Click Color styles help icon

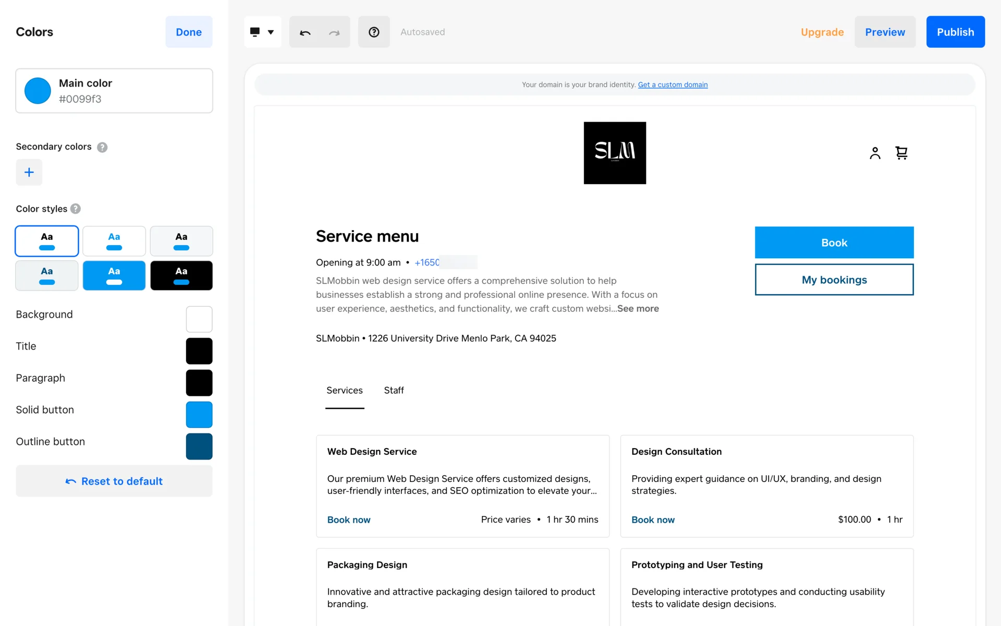pyautogui.click(x=76, y=209)
